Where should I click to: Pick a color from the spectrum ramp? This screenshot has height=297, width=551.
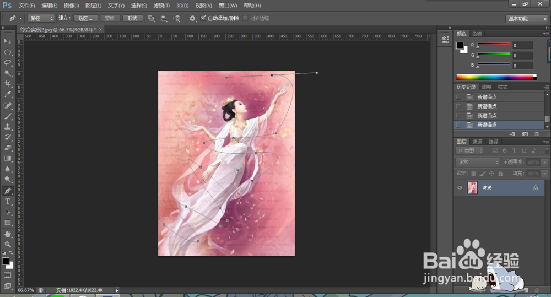[496, 77]
